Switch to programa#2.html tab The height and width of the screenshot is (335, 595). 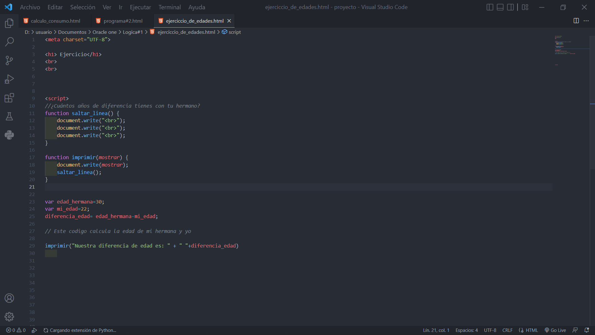pyautogui.click(x=123, y=21)
